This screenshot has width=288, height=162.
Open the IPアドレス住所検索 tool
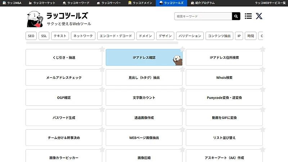(224, 57)
